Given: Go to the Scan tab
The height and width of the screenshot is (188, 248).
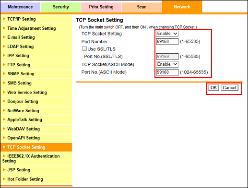Looking at the screenshot, I should point(142,7).
